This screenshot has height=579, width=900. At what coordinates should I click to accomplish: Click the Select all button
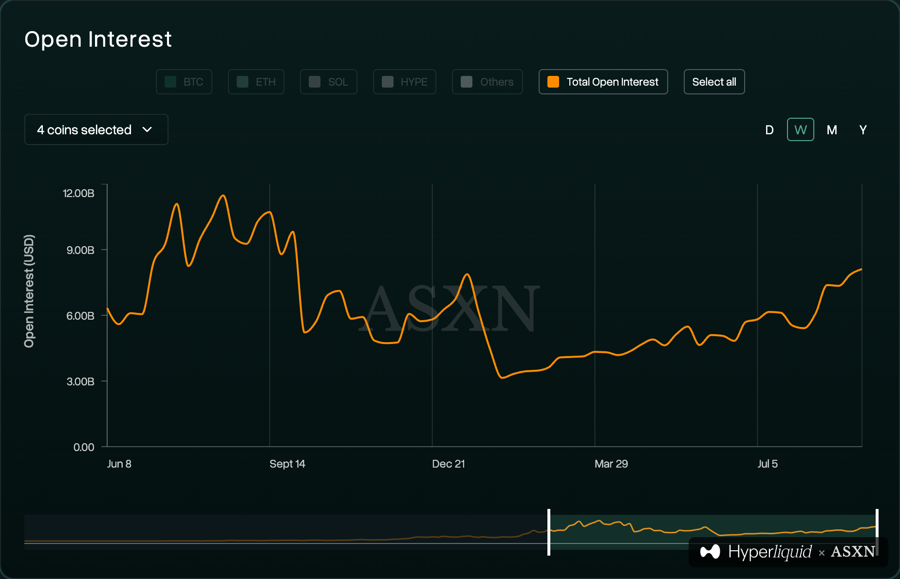714,82
